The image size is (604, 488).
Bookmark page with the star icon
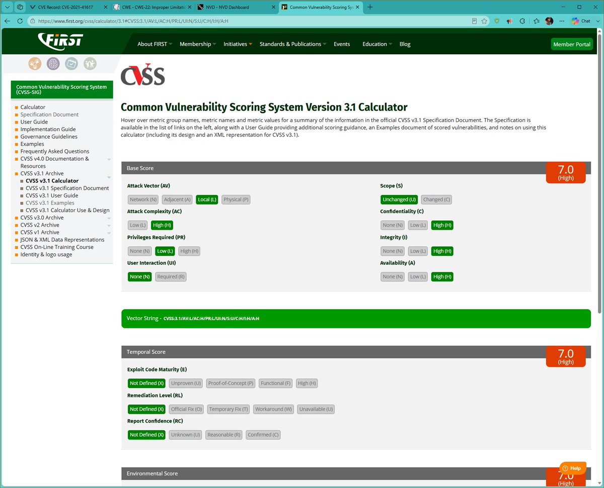pos(484,21)
